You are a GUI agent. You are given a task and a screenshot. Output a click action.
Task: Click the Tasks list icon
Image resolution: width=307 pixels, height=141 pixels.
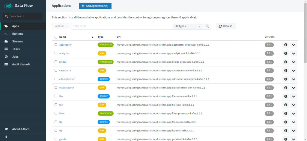point(6,49)
